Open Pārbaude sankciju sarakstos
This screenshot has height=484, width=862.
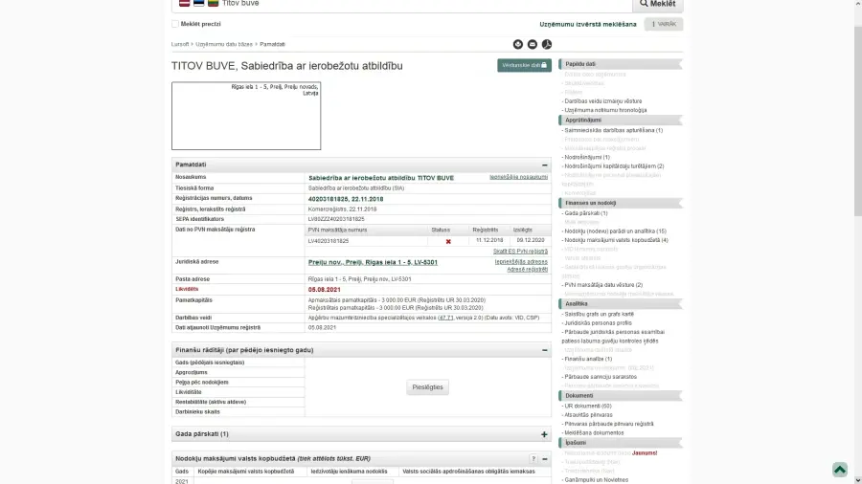click(601, 377)
